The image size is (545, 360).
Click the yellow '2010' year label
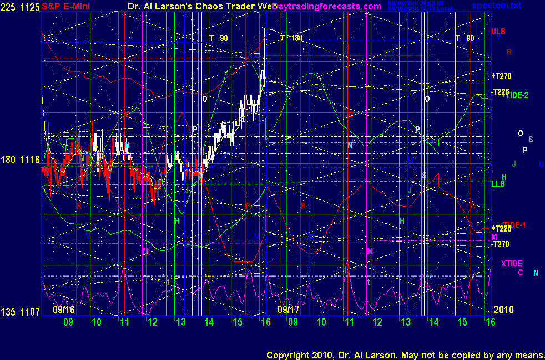click(503, 310)
